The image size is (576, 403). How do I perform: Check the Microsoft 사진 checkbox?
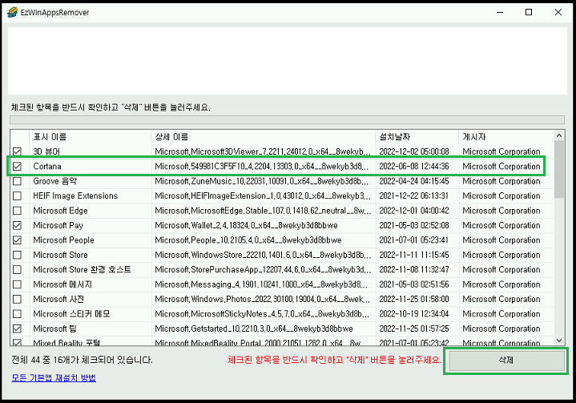pyautogui.click(x=17, y=299)
